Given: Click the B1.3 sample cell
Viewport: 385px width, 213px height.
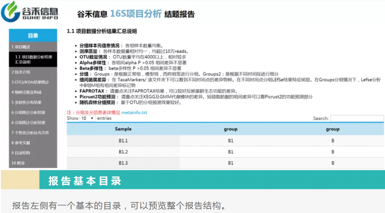Looking at the screenshot, I should pos(123,163).
